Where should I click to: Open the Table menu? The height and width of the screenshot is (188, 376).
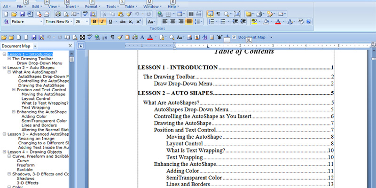tap(130, 7)
